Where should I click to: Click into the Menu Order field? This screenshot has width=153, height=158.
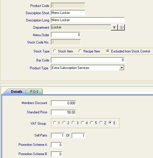pyautogui.click(x=66, y=35)
